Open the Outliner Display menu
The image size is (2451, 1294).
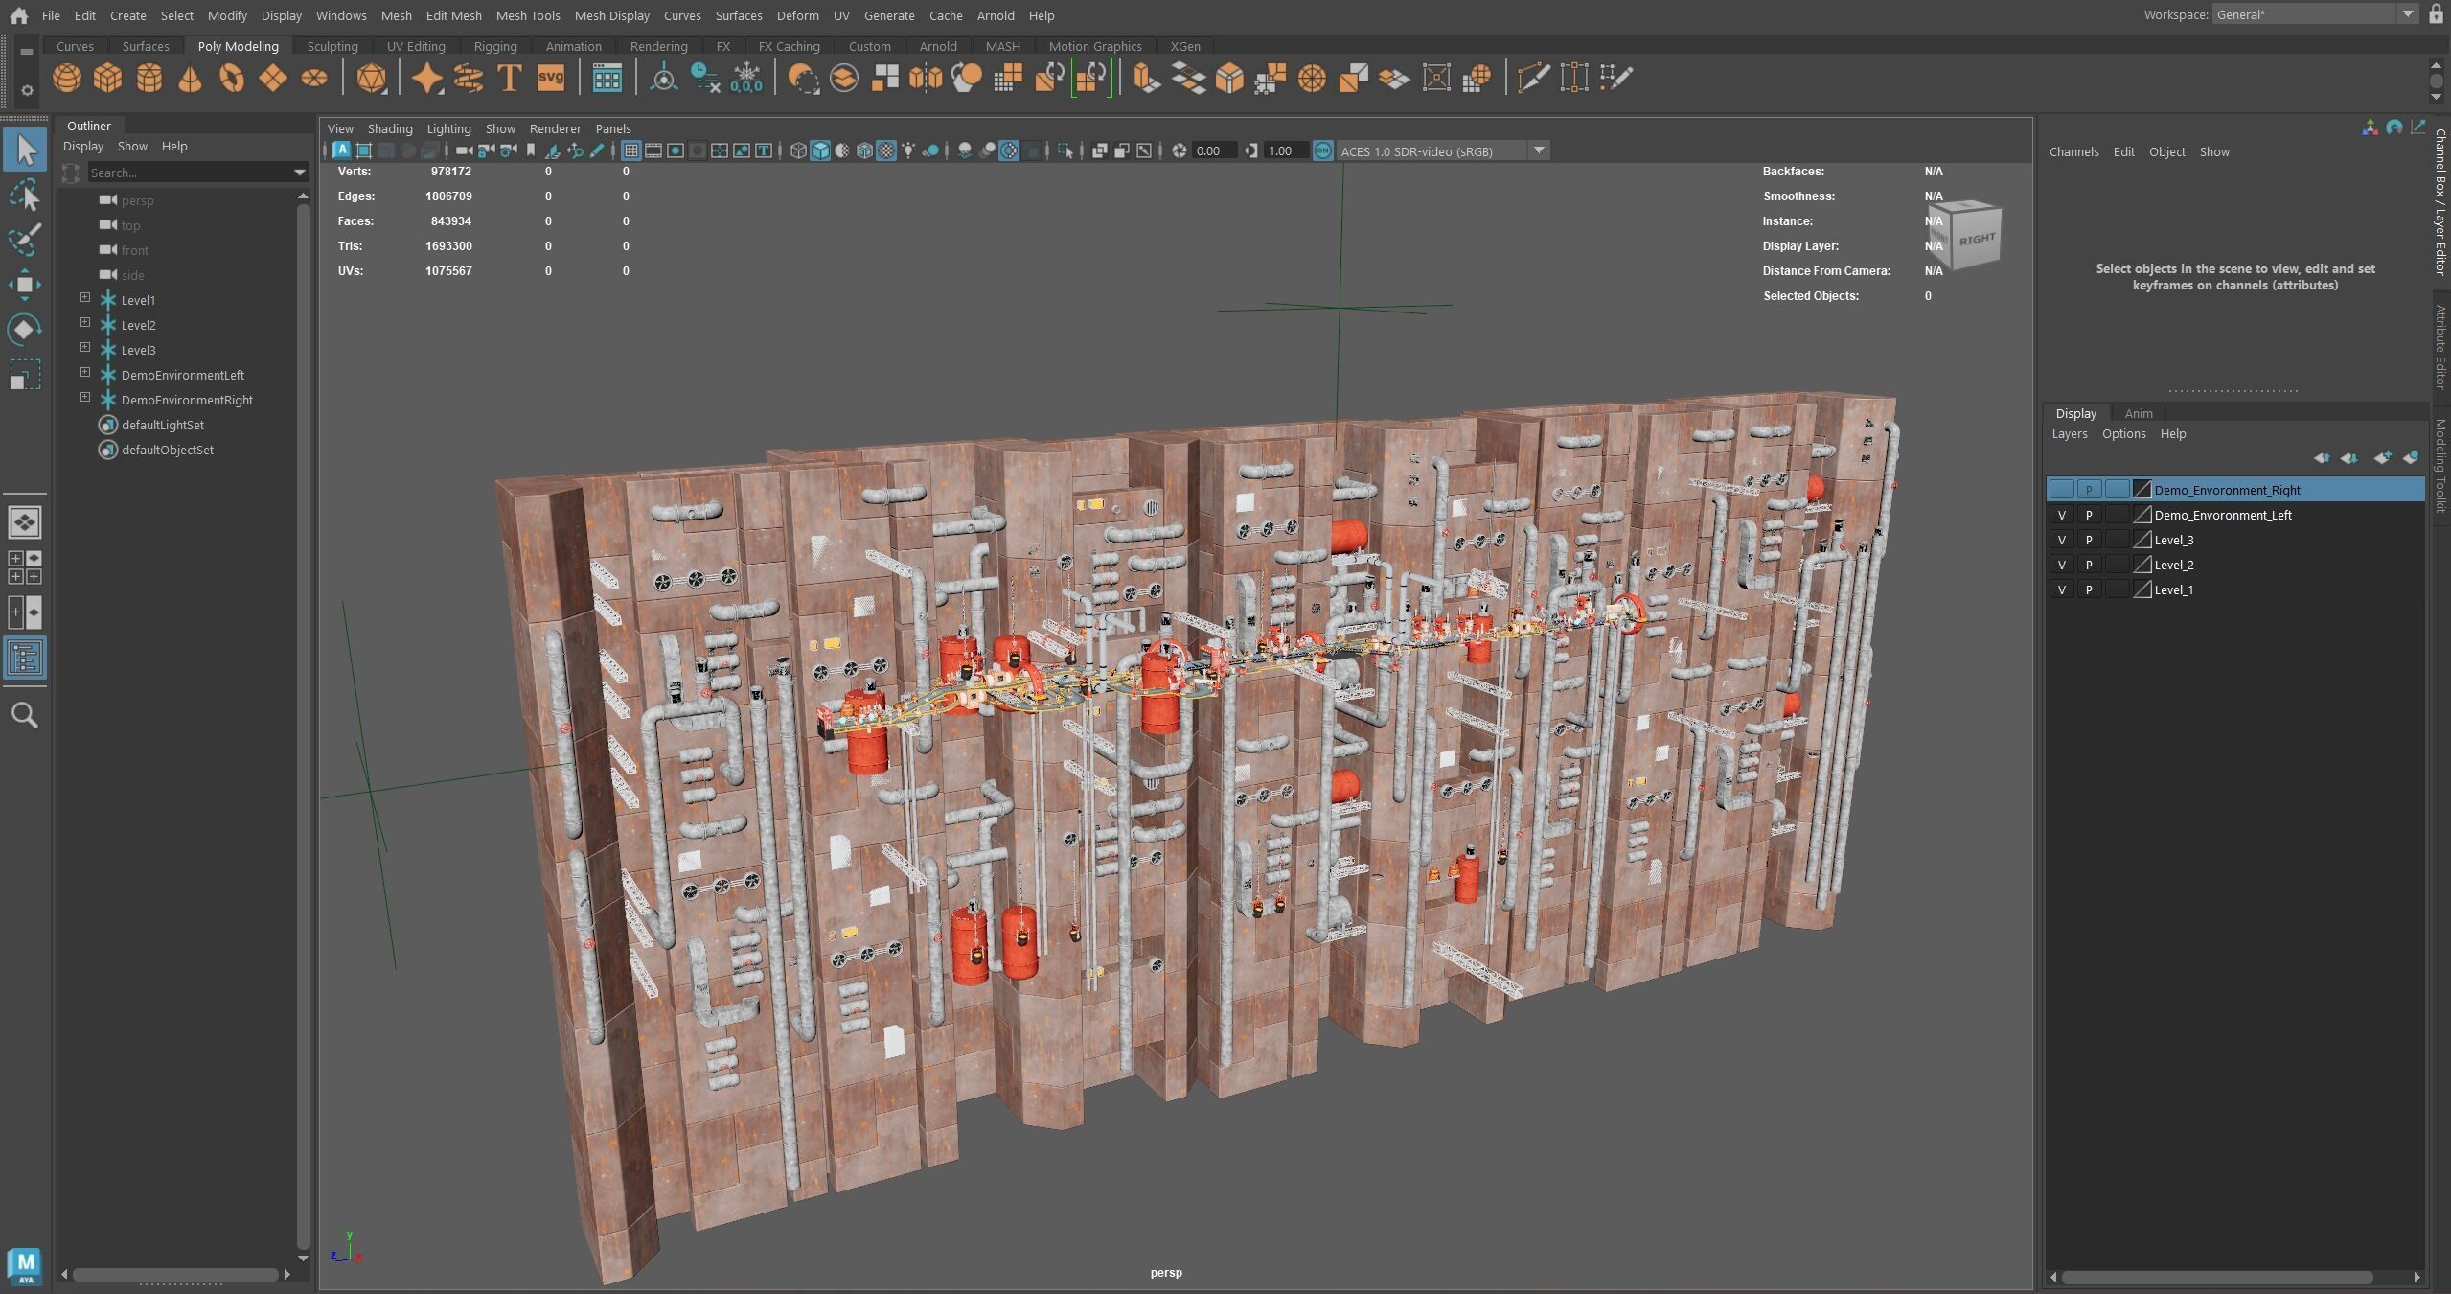pyautogui.click(x=83, y=146)
